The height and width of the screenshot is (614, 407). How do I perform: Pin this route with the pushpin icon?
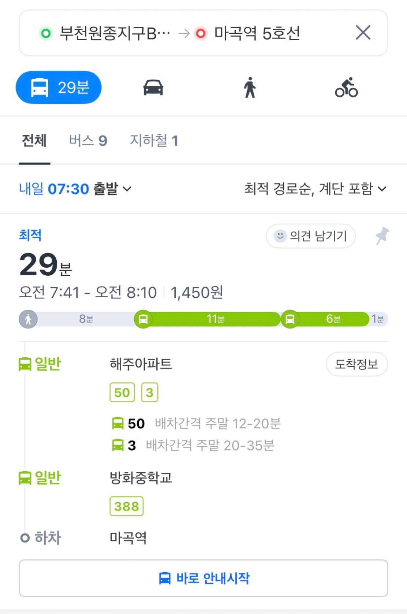coord(382,236)
